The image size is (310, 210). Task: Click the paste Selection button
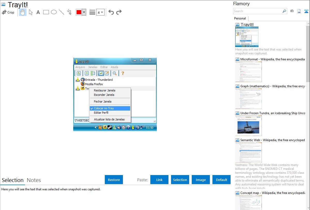click(x=180, y=180)
